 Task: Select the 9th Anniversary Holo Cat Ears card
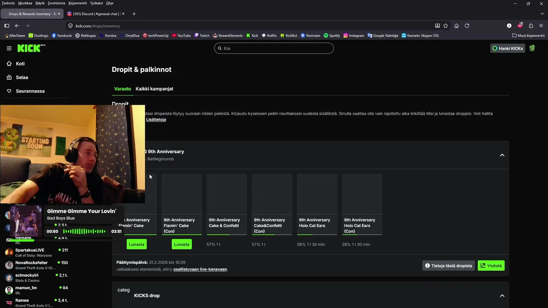tap(317, 204)
